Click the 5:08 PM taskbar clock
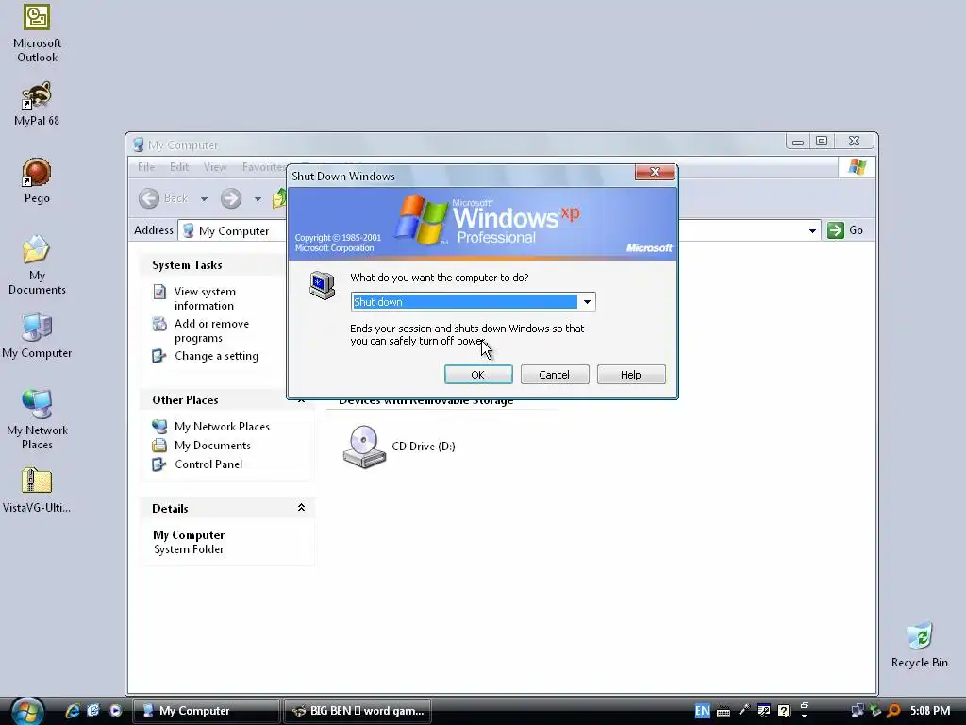 (x=930, y=711)
